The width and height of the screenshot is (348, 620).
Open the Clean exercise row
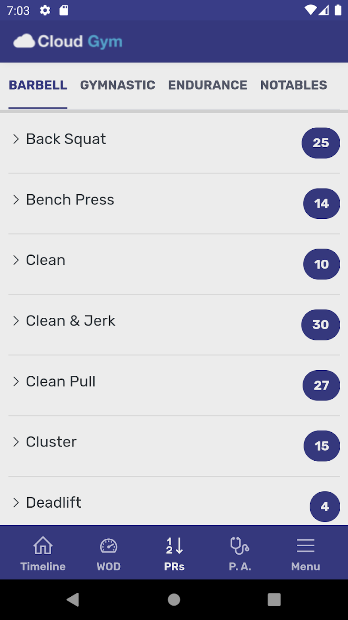(x=174, y=264)
